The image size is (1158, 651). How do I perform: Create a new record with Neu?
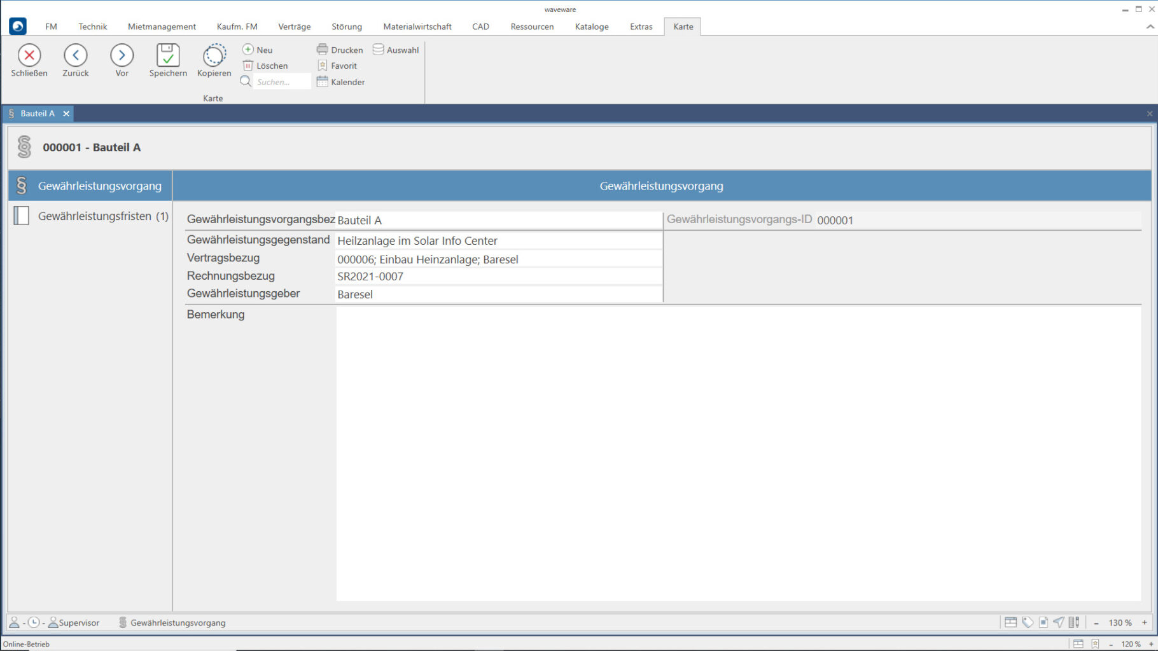258,50
